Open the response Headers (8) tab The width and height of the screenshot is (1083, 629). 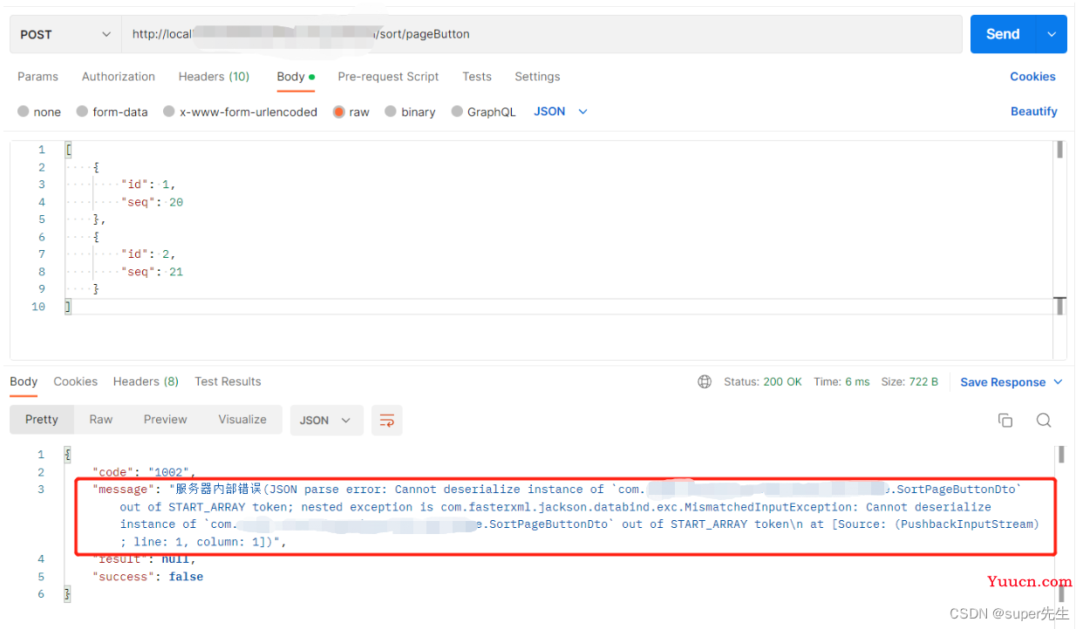pyautogui.click(x=146, y=382)
